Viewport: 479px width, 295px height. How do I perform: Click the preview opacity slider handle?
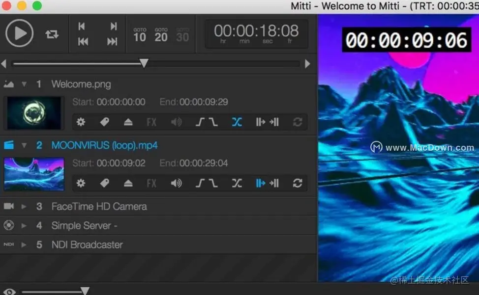pyautogui.click(x=85, y=291)
